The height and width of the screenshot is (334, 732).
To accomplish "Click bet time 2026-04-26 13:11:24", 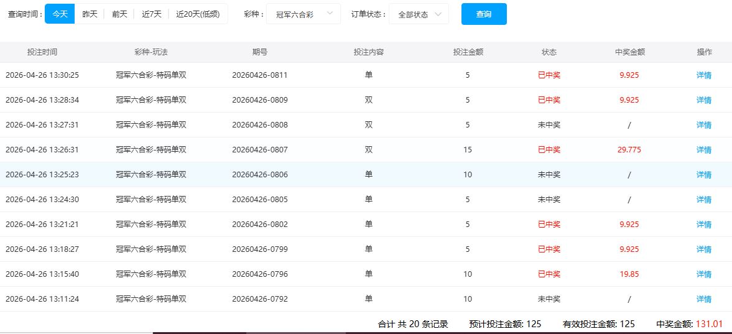I will click(x=42, y=299).
